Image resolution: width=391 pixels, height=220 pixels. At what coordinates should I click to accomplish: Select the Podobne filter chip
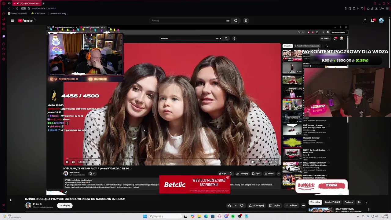point(349,202)
